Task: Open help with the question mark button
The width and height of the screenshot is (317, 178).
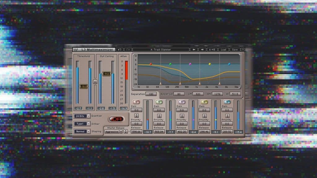Action: click(x=243, y=50)
